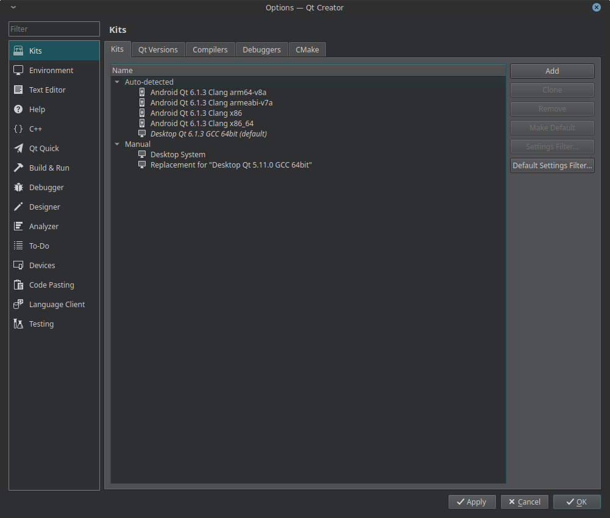
Task: Click the device icon beside Clang x86_64 kit
Action: [x=142, y=123]
